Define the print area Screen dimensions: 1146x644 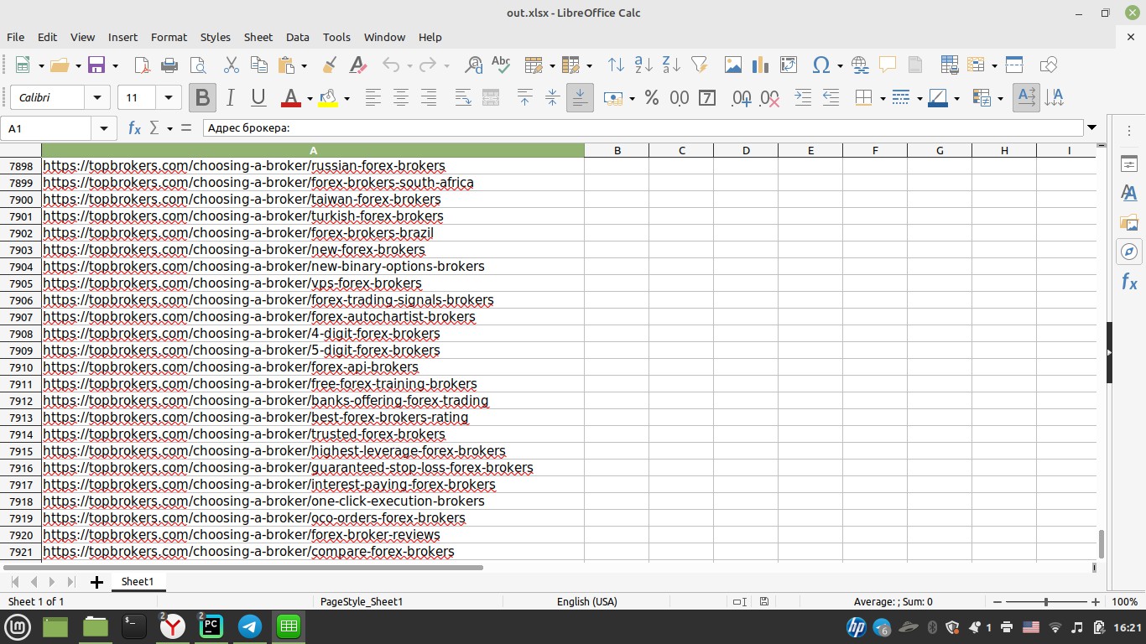(949, 65)
